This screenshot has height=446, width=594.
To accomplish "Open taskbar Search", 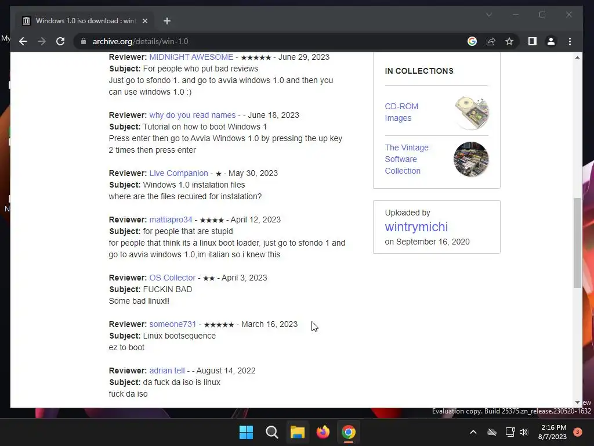I will click(x=271, y=432).
